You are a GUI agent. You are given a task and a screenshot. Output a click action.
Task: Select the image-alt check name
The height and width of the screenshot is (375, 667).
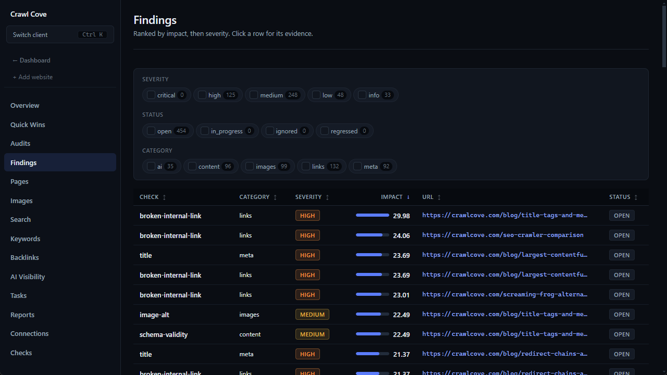point(154,315)
